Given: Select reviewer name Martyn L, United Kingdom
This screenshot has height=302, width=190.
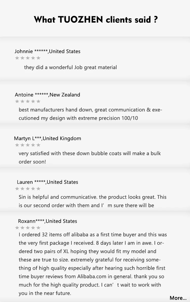Looking at the screenshot, I should (x=48, y=138).
